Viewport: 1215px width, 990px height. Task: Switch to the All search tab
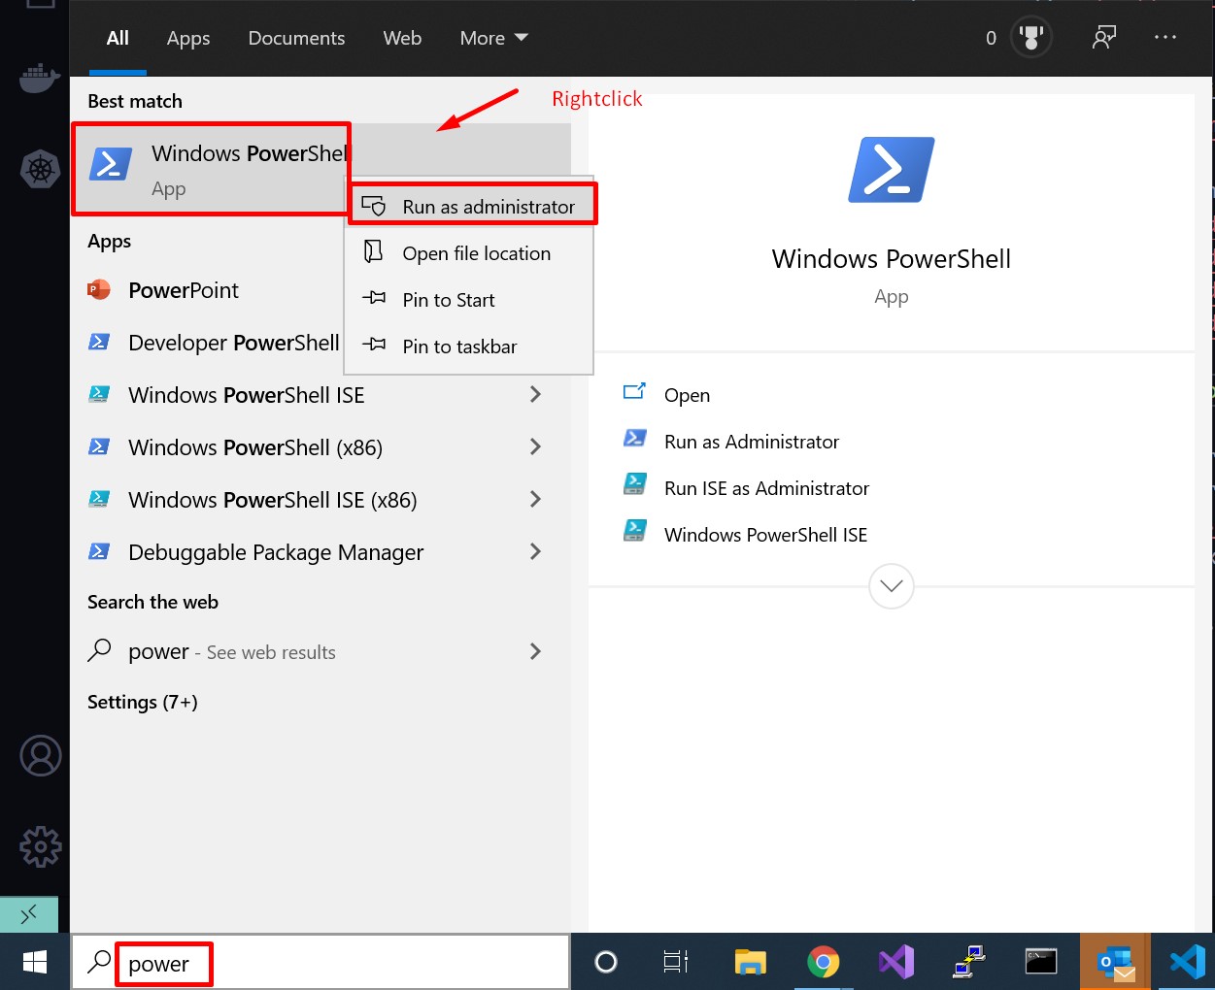click(x=118, y=38)
